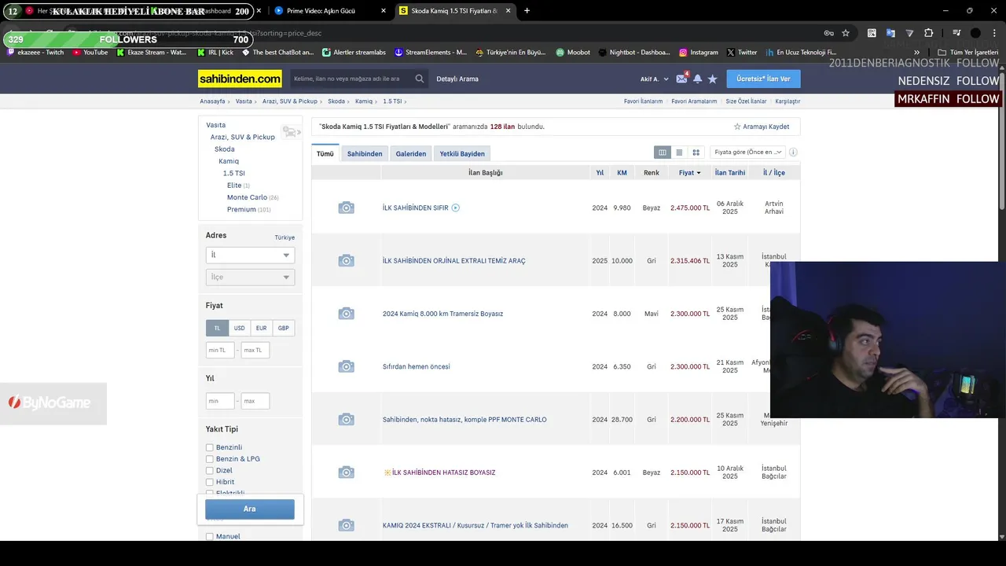Open the Twitter bookmark
This screenshot has width=1006, height=566.
(742, 53)
